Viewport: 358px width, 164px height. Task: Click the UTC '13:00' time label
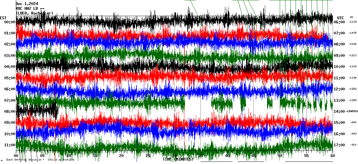tap(339, 100)
